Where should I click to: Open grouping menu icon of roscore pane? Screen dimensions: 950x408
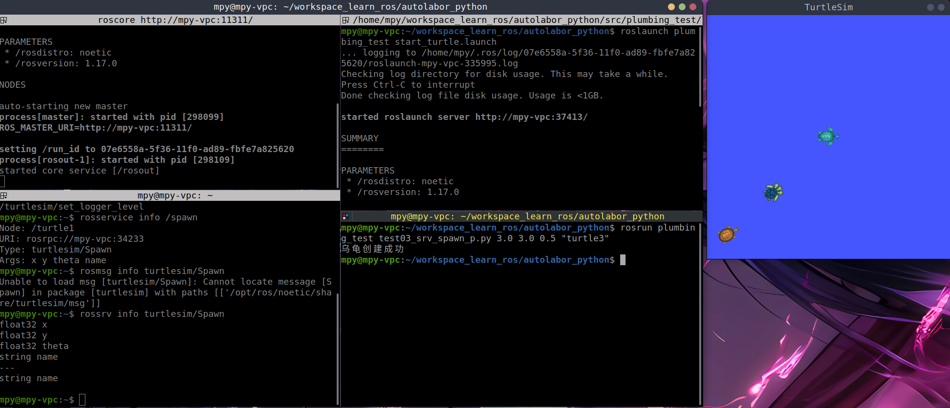click(x=3, y=20)
